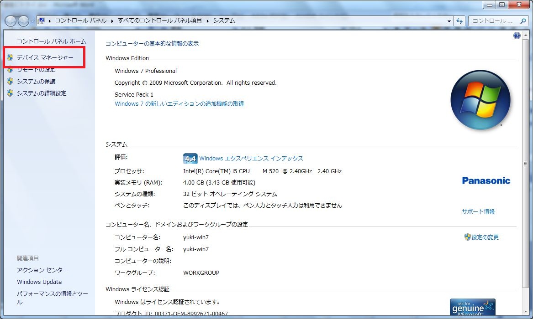Click the scrollbar down arrow
533x319 pixels.
526,312
